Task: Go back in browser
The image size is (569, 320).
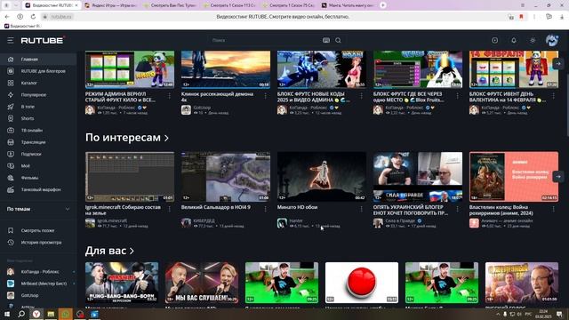Action: click(x=7, y=17)
